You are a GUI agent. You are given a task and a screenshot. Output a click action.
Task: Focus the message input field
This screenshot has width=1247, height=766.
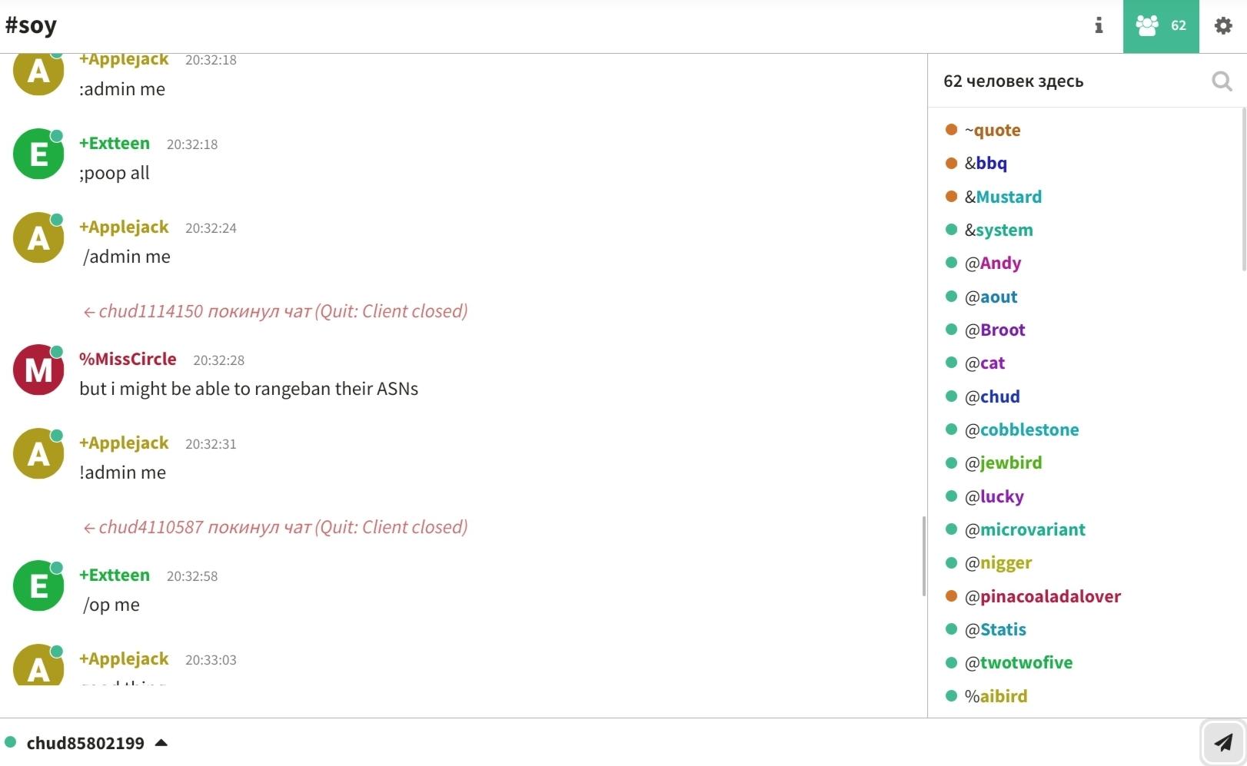coord(677,743)
